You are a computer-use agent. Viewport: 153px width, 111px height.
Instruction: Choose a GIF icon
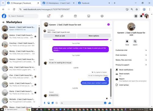pos(57,103)
